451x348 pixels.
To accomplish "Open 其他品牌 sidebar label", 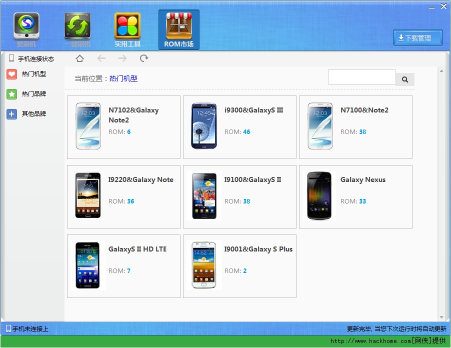I will click(x=34, y=114).
